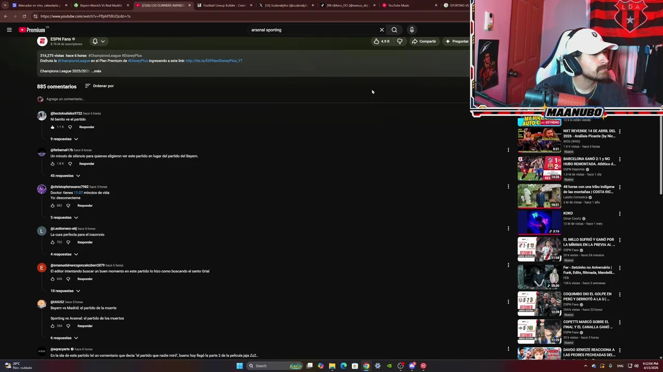The image size is (663, 372).
Task: Dislike the comment 'Ni benito ve el partido'
Action: pyautogui.click(x=70, y=127)
